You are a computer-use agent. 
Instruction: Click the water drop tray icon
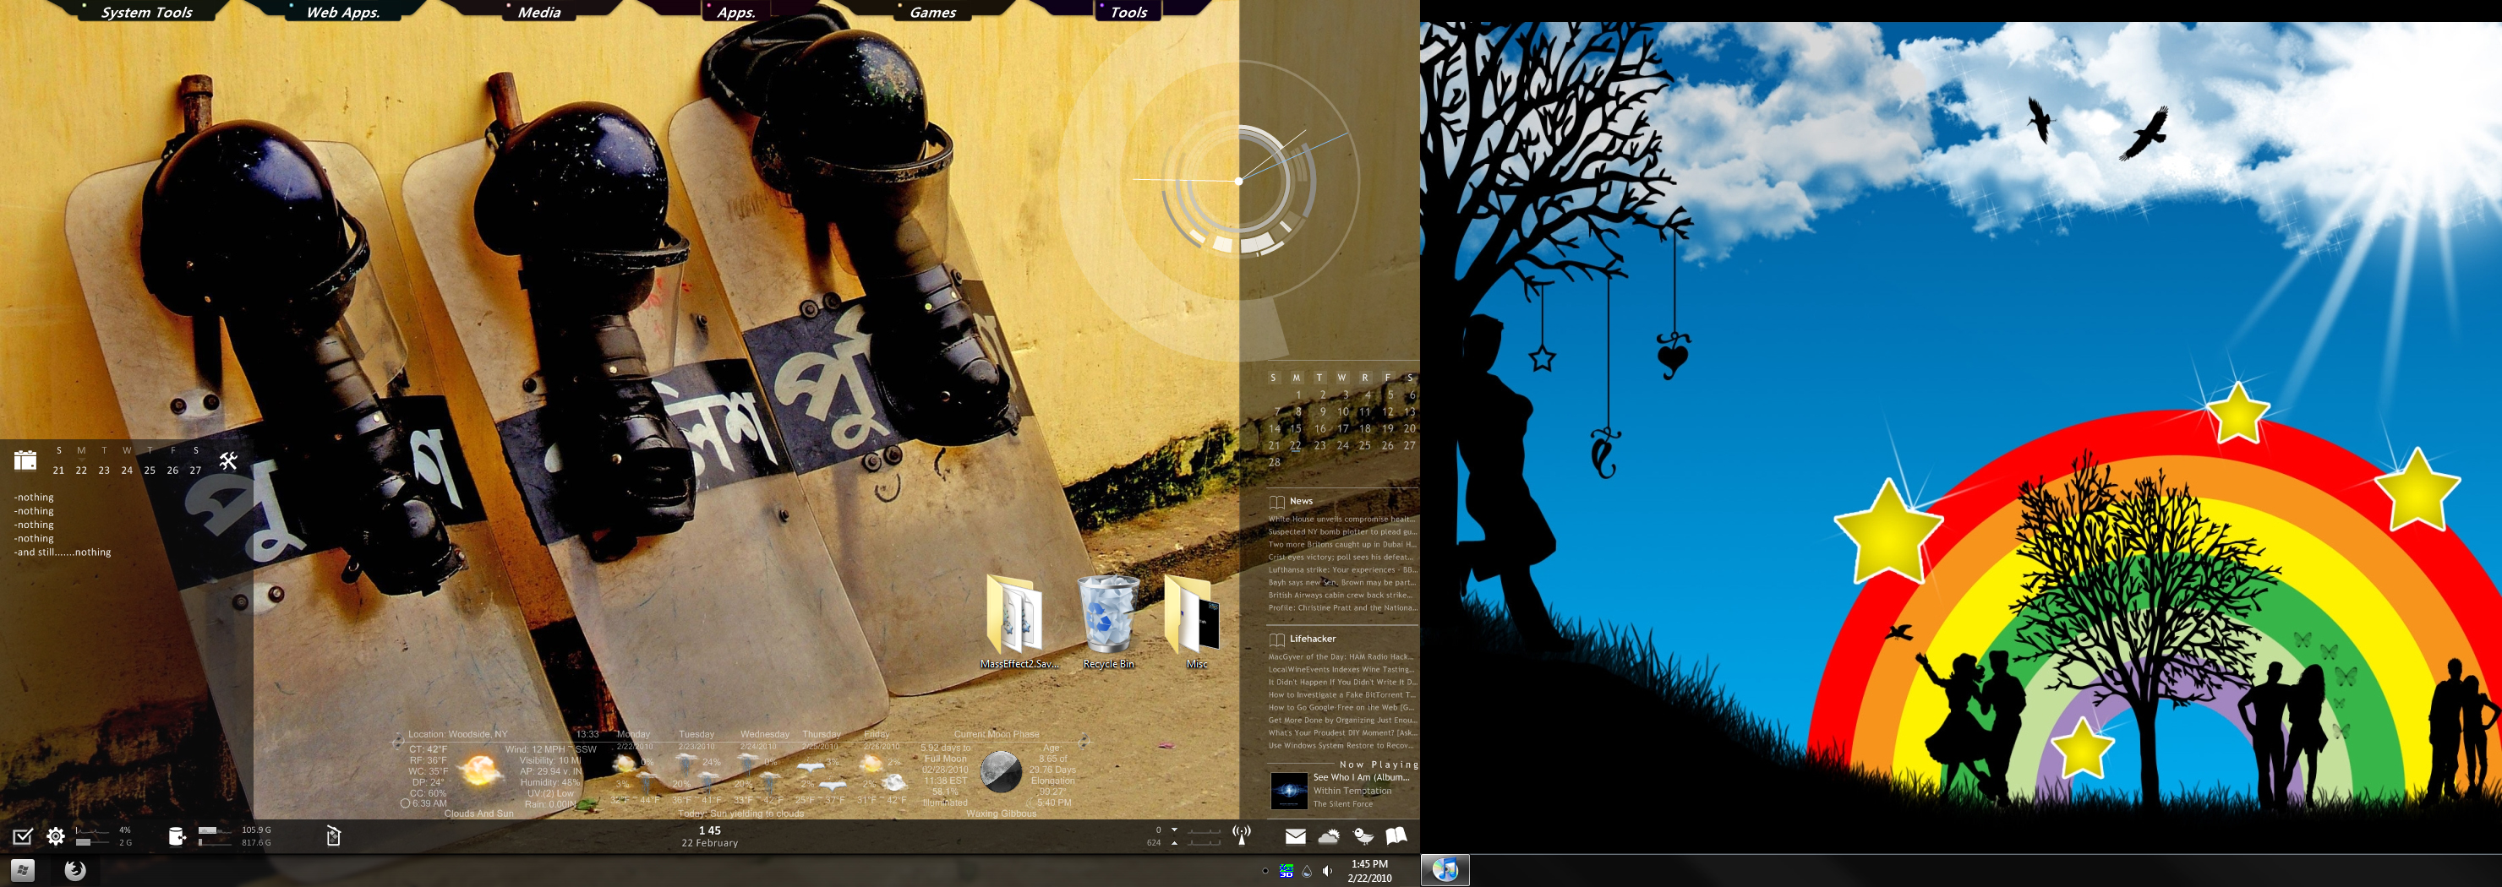pyautogui.click(x=1308, y=870)
